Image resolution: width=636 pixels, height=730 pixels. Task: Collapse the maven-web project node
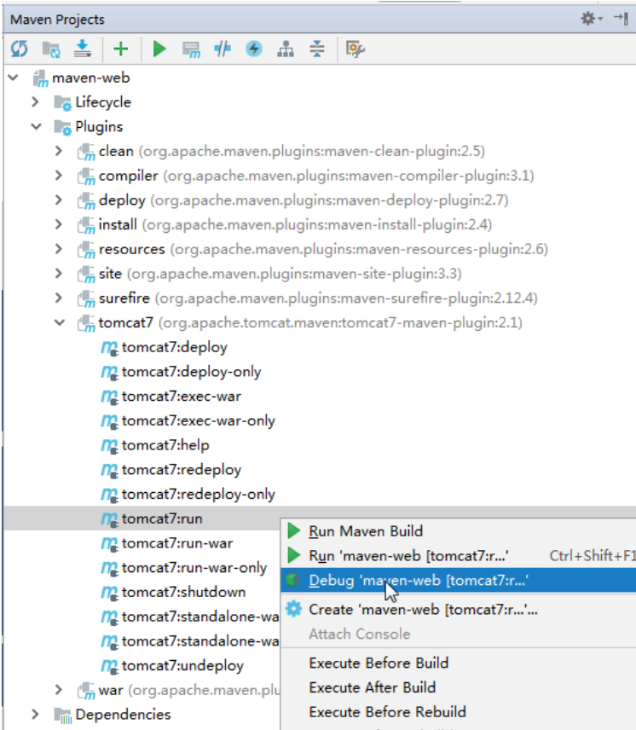14,78
